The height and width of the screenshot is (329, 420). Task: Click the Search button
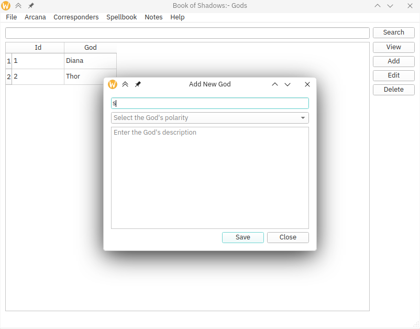[x=393, y=32]
